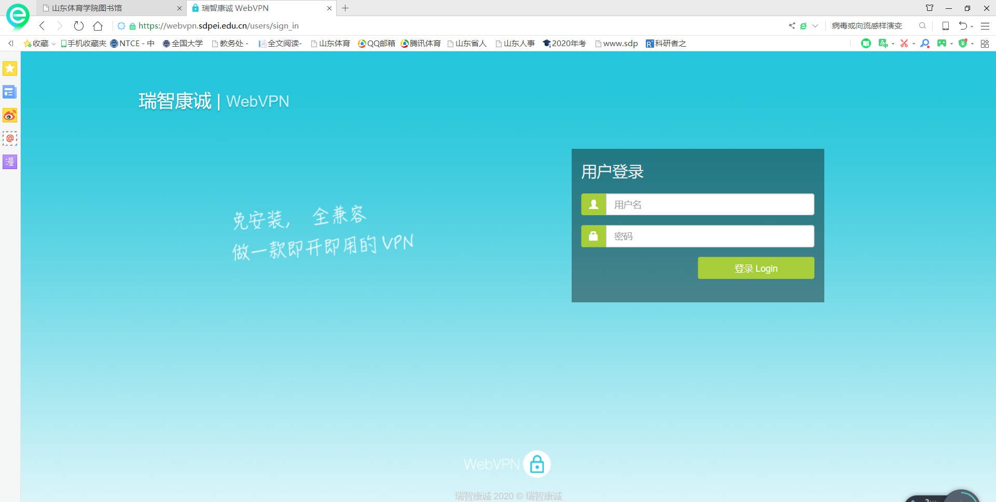
Task: Open the QQ邮箱 bookmark
Action: click(x=377, y=44)
